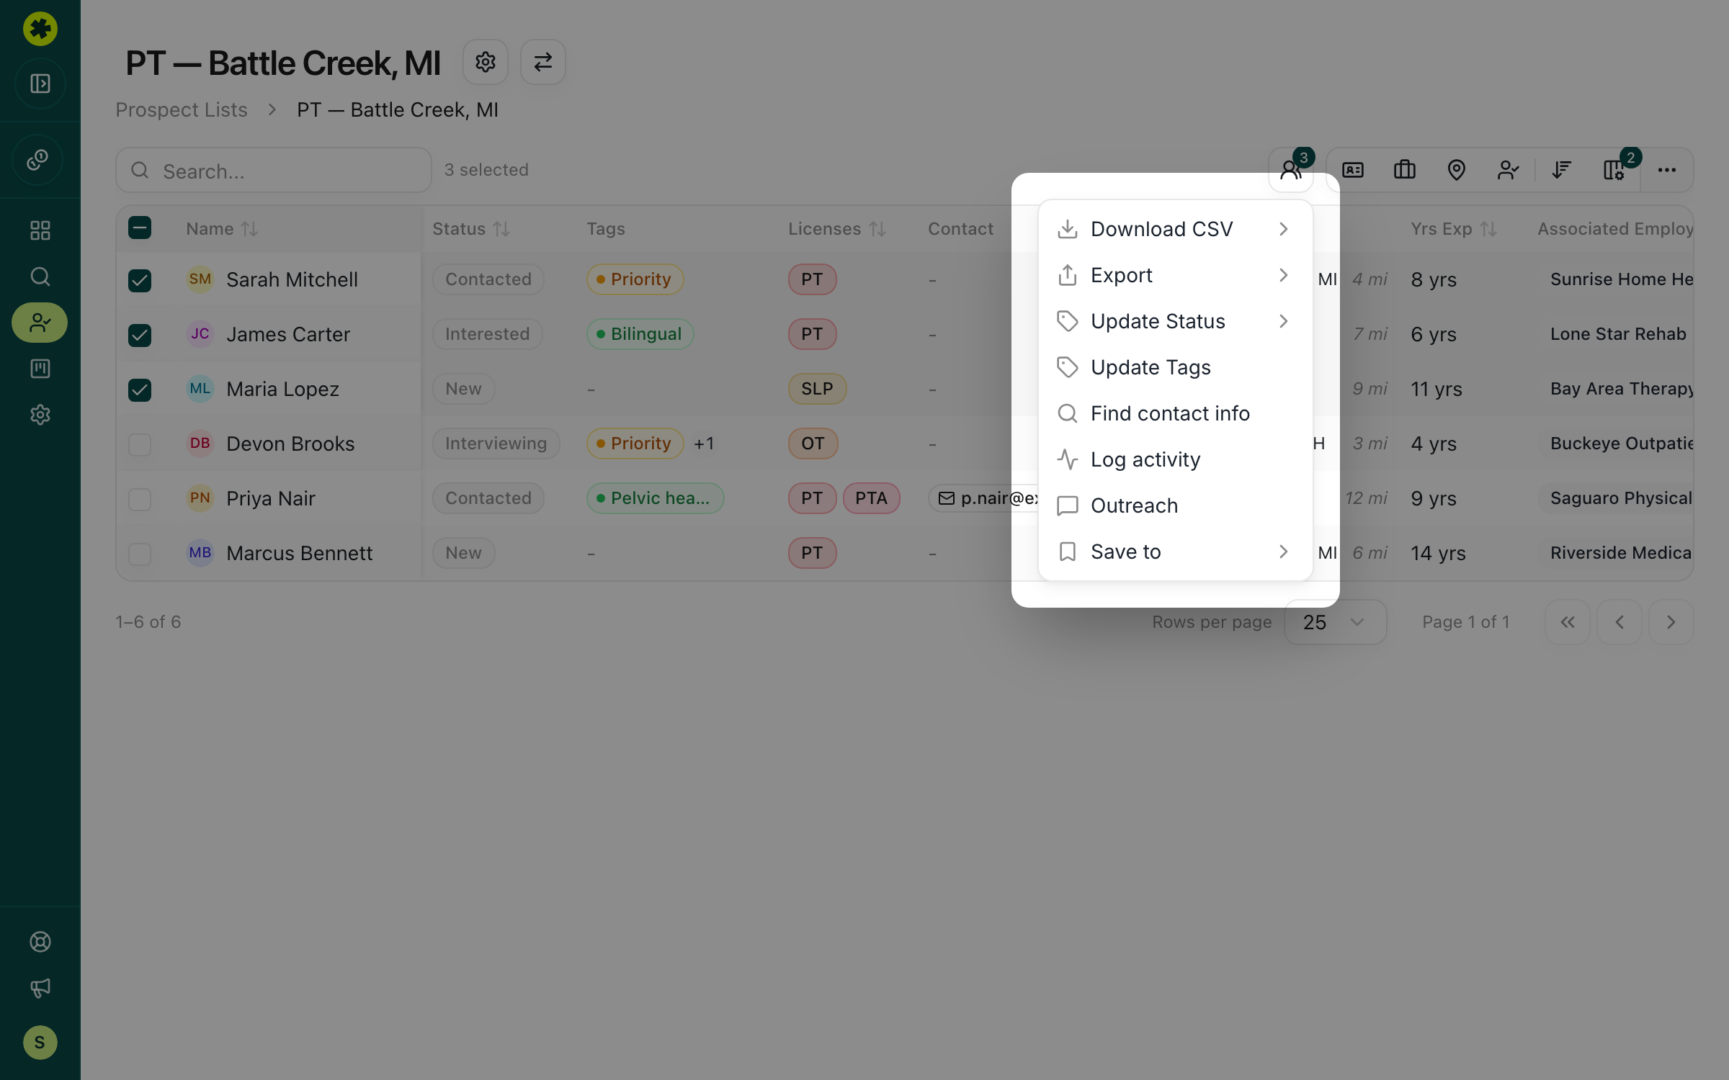
Task: Expand the Export submenu
Action: [x=1175, y=275]
